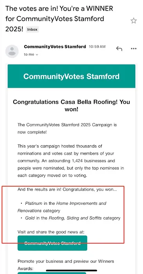Tap the "Congratulations Casa Bella Roofing!" heading

(x=71, y=106)
